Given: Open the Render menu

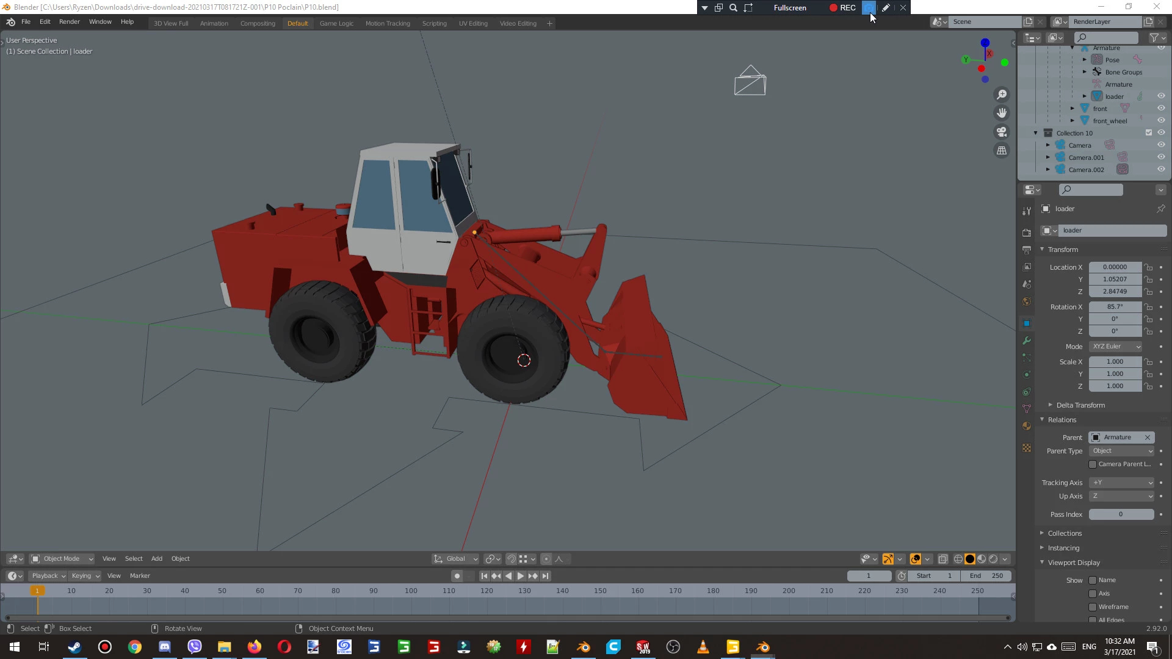Looking at the screenshot, I should (69, 22).
